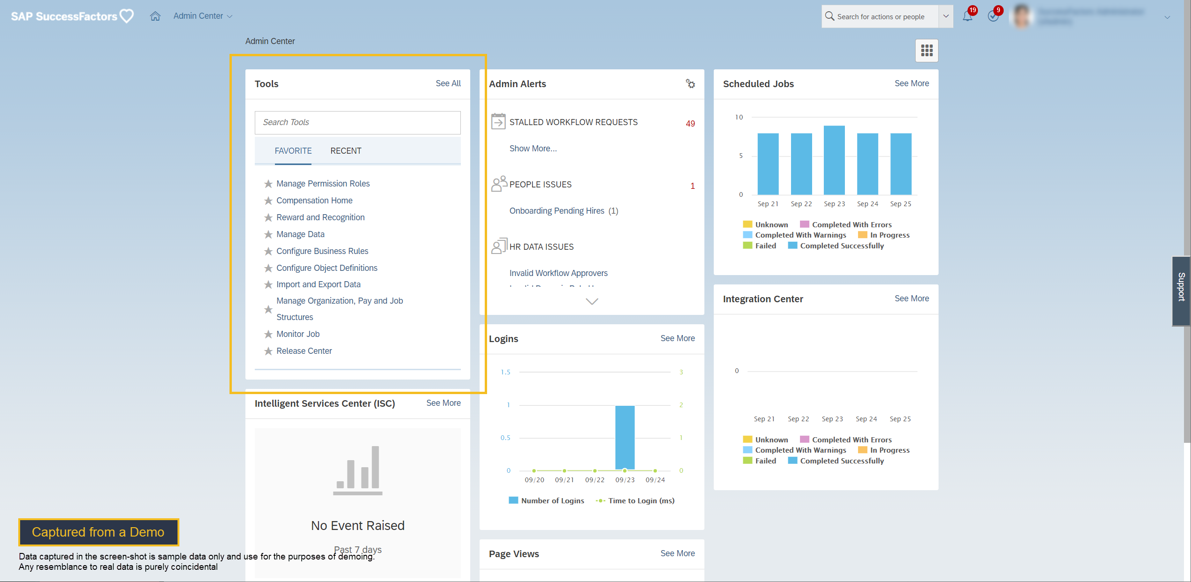Screen dimensions: 1191x582
Task: Click the Sep 23 bar in Scheduled Jobs
Action: [x=834, y=160]
